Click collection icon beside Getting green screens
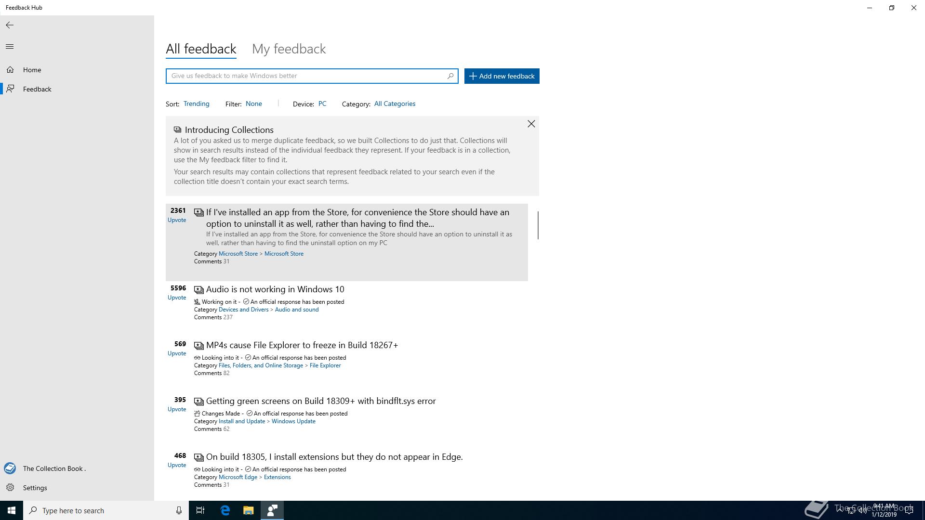This screenshot has height=520, width=925. point(198,402)
